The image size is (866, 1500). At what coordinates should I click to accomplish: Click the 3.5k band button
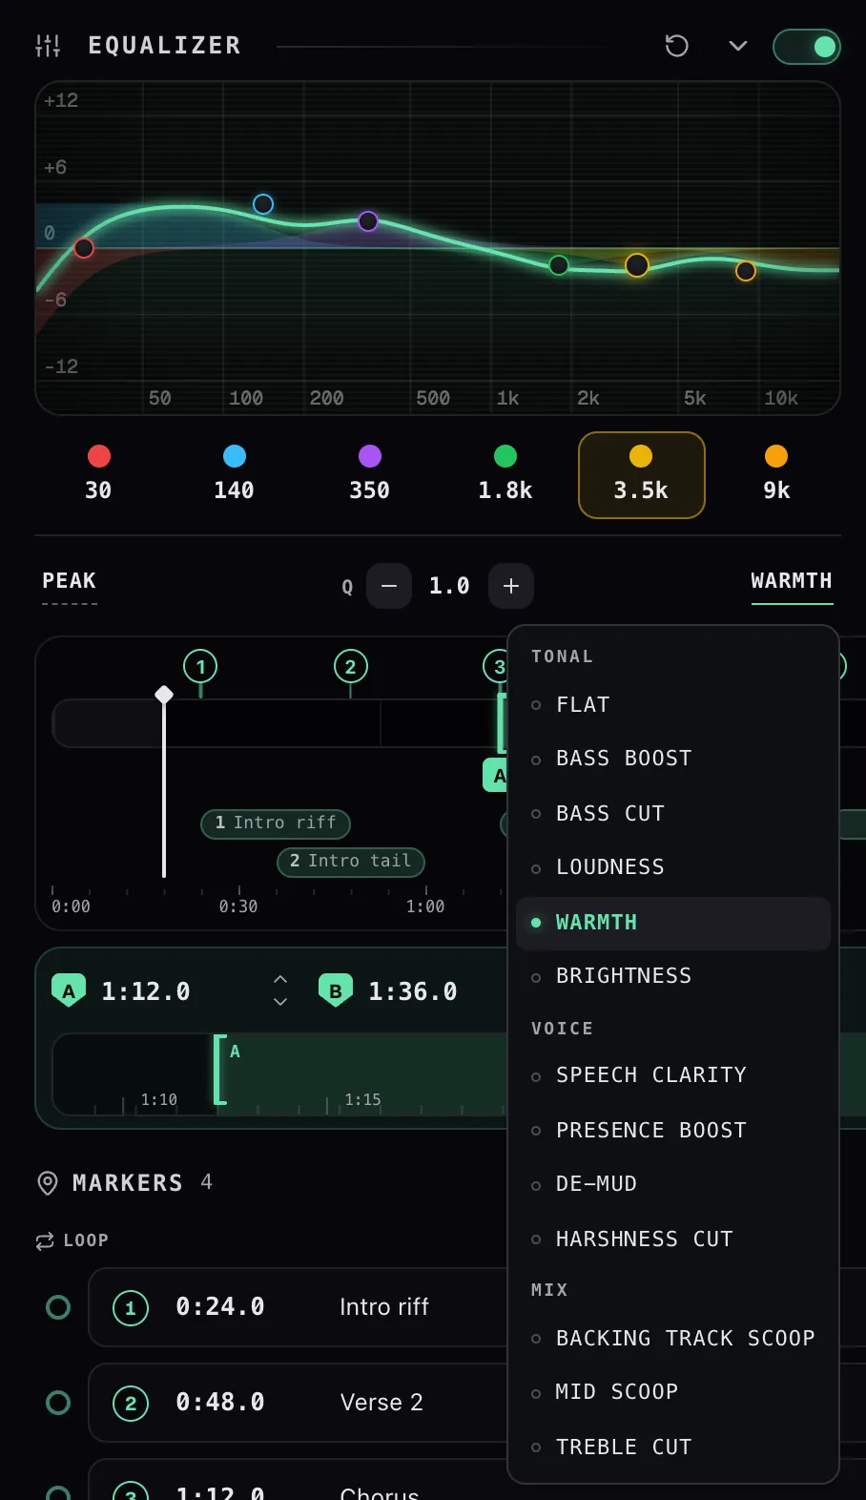point(642,475)
